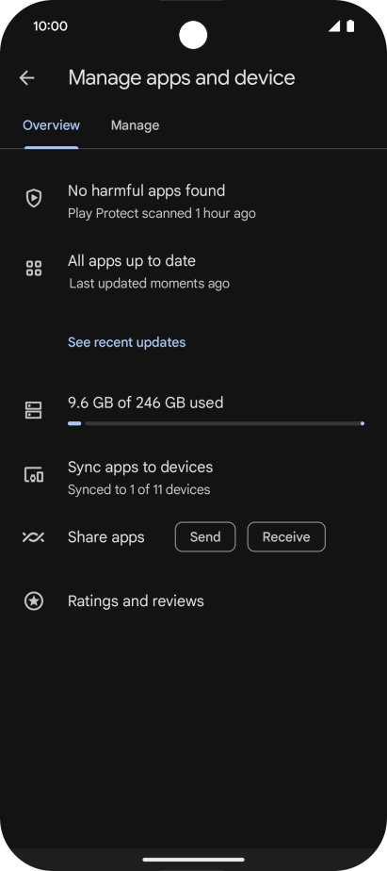Screen dimensions: 387x871
Task: Open Ratings and reviews
Action: (x=193, y=601)
